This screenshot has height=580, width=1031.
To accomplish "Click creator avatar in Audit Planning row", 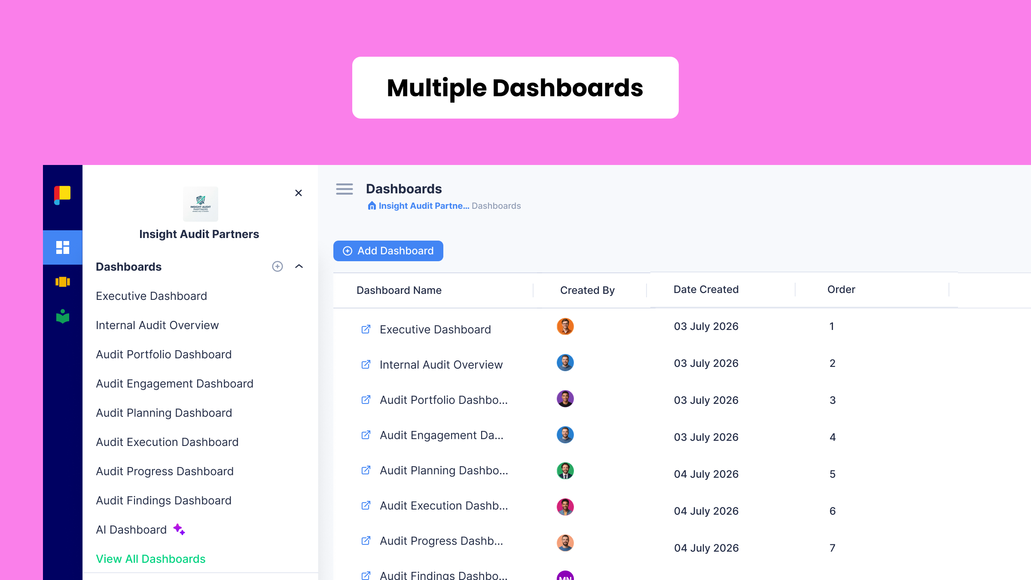I will 565,471.
